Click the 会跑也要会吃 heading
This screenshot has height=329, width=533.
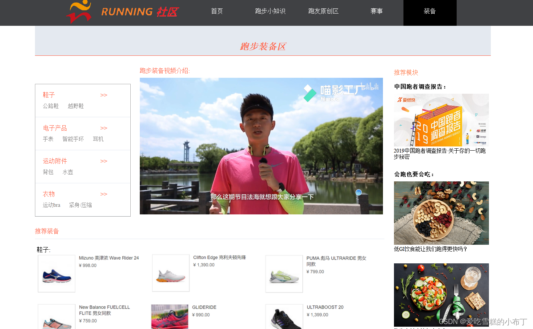coord(414,174)
